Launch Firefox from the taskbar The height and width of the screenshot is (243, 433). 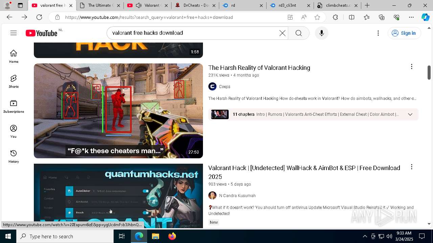172,236
